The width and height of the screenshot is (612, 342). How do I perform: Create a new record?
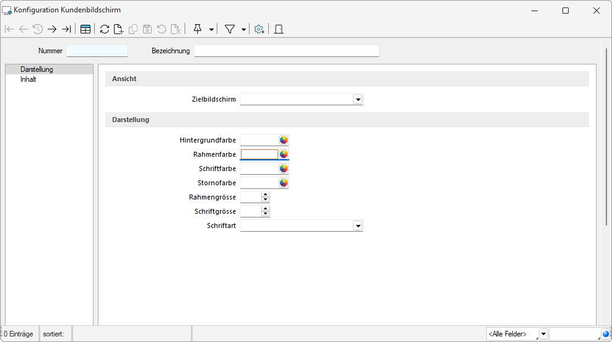pyautogui.click(x=119, y=29)
